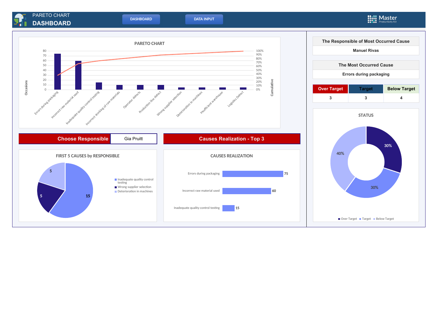The width and height of the screenshot is (438, 310).
Task: Click the Errors during packaging Pareto bar
Action: 57,71
